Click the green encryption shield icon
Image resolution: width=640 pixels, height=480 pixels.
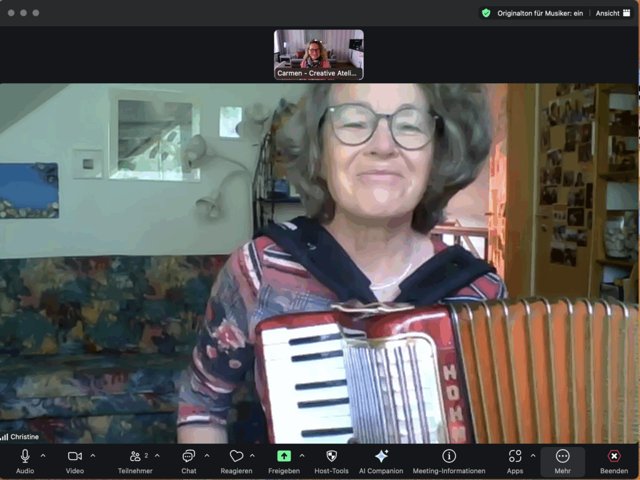(x=486, y=13)
